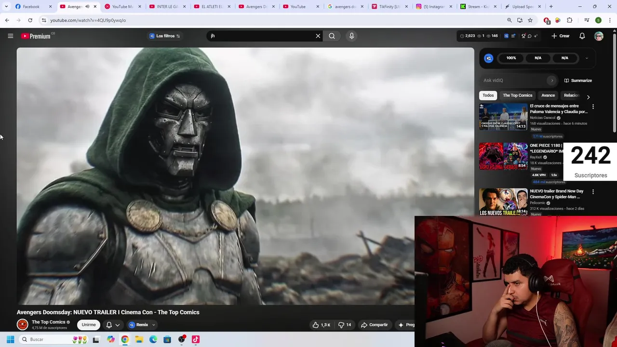Open the Chrome three-dot menu
The width and height of the screenshot is (617, 347).
[610, 20]
